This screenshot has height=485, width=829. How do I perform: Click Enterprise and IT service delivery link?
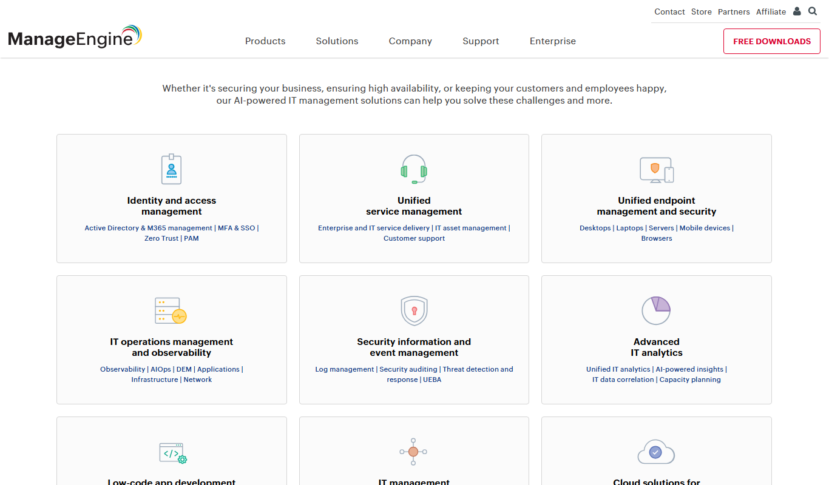point(374,228)
